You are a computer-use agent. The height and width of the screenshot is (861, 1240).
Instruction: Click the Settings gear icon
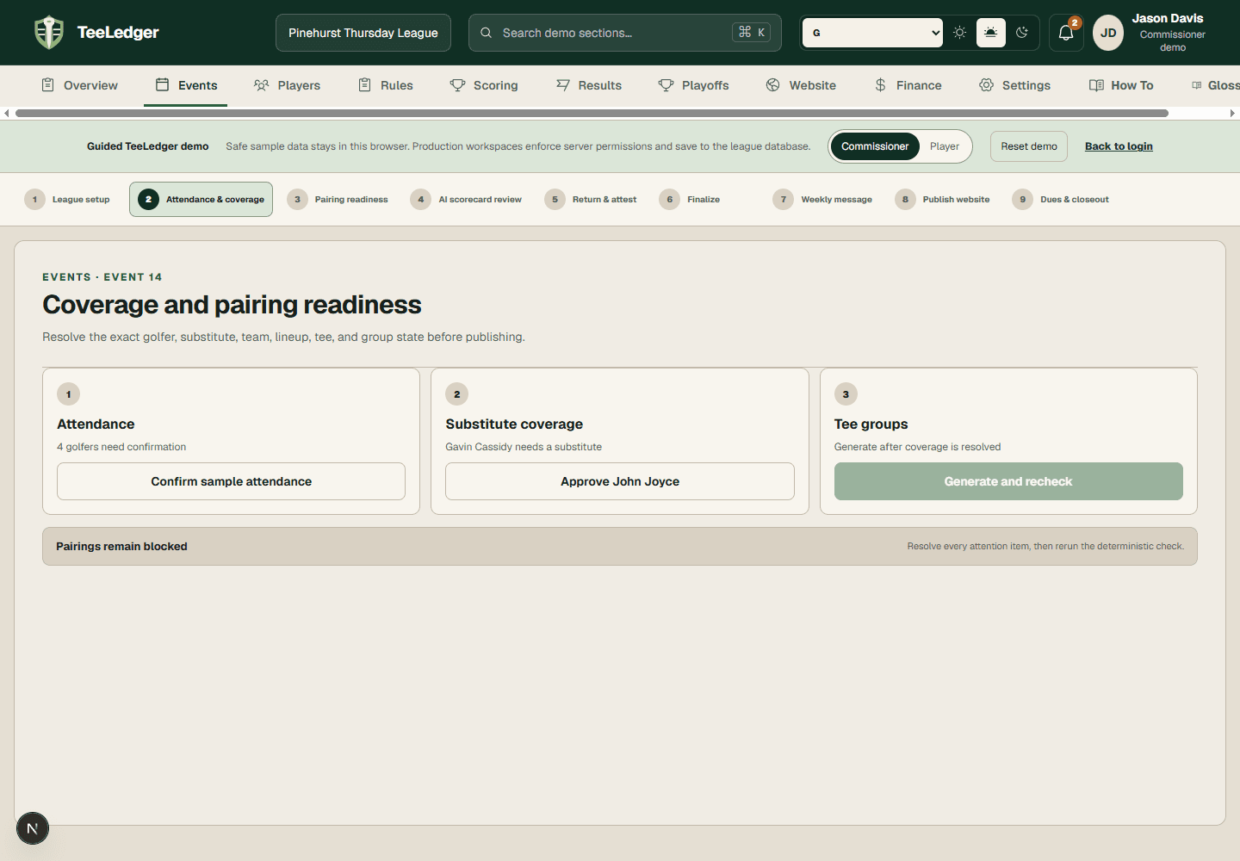click(x=987, y=85)
